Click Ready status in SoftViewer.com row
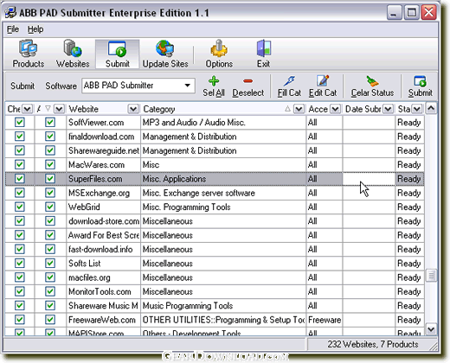The width and height of the screenshot is (450, 363). pos(409,122)
